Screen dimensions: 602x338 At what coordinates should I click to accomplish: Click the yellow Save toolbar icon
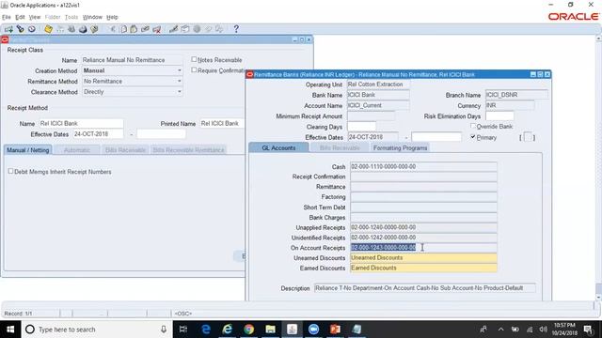pos(48,29)
